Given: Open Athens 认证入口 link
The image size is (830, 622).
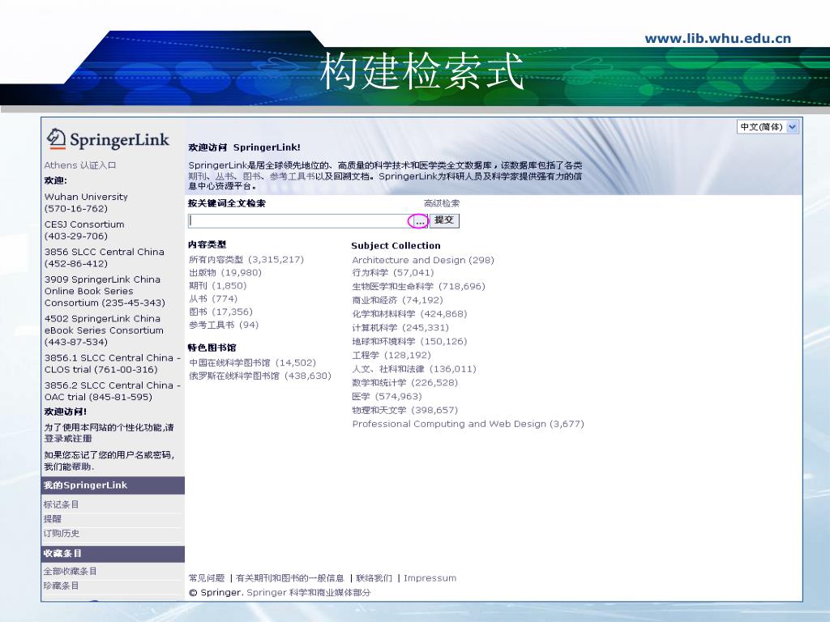Looking at the screenshot, I should (x=80, y=165).
